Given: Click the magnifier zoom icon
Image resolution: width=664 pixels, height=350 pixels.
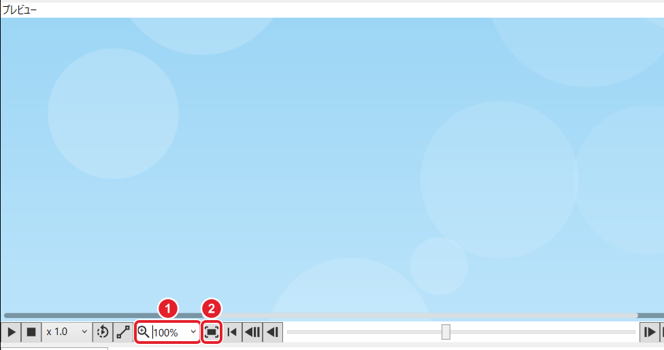Looking at the screenshot, I should 144,332.
